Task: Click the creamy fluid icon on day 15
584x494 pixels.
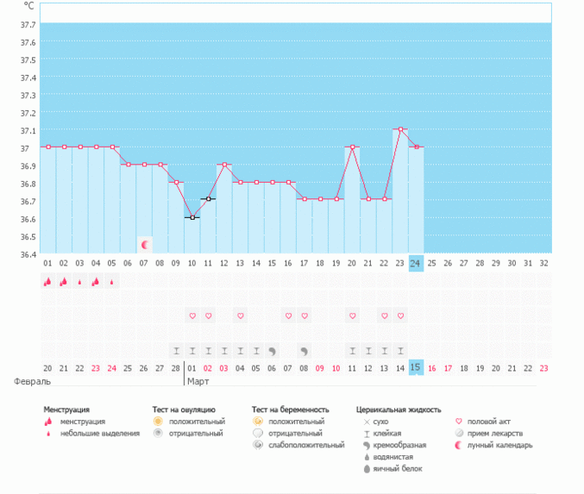Action: (x=272, y=351)
